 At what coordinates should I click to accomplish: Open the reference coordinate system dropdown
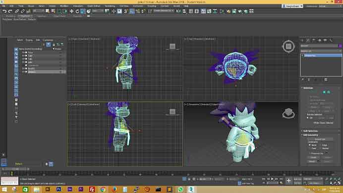(98, 11)
